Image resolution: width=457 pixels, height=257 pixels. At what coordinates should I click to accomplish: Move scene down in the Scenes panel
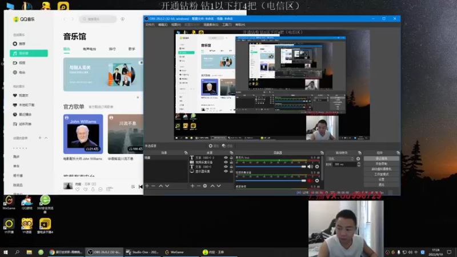167,186
